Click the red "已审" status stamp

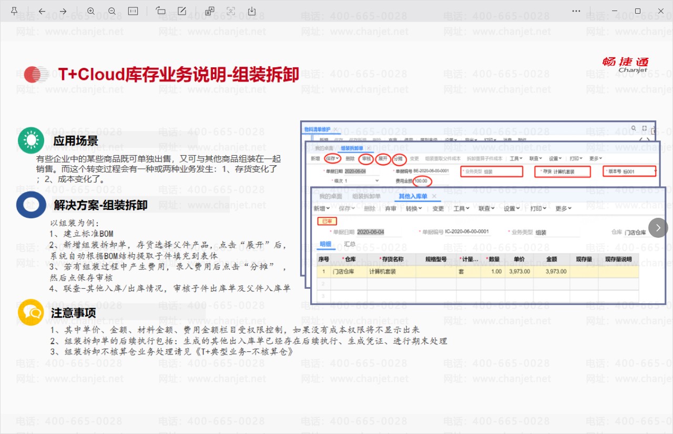click(x=328, y=221)
